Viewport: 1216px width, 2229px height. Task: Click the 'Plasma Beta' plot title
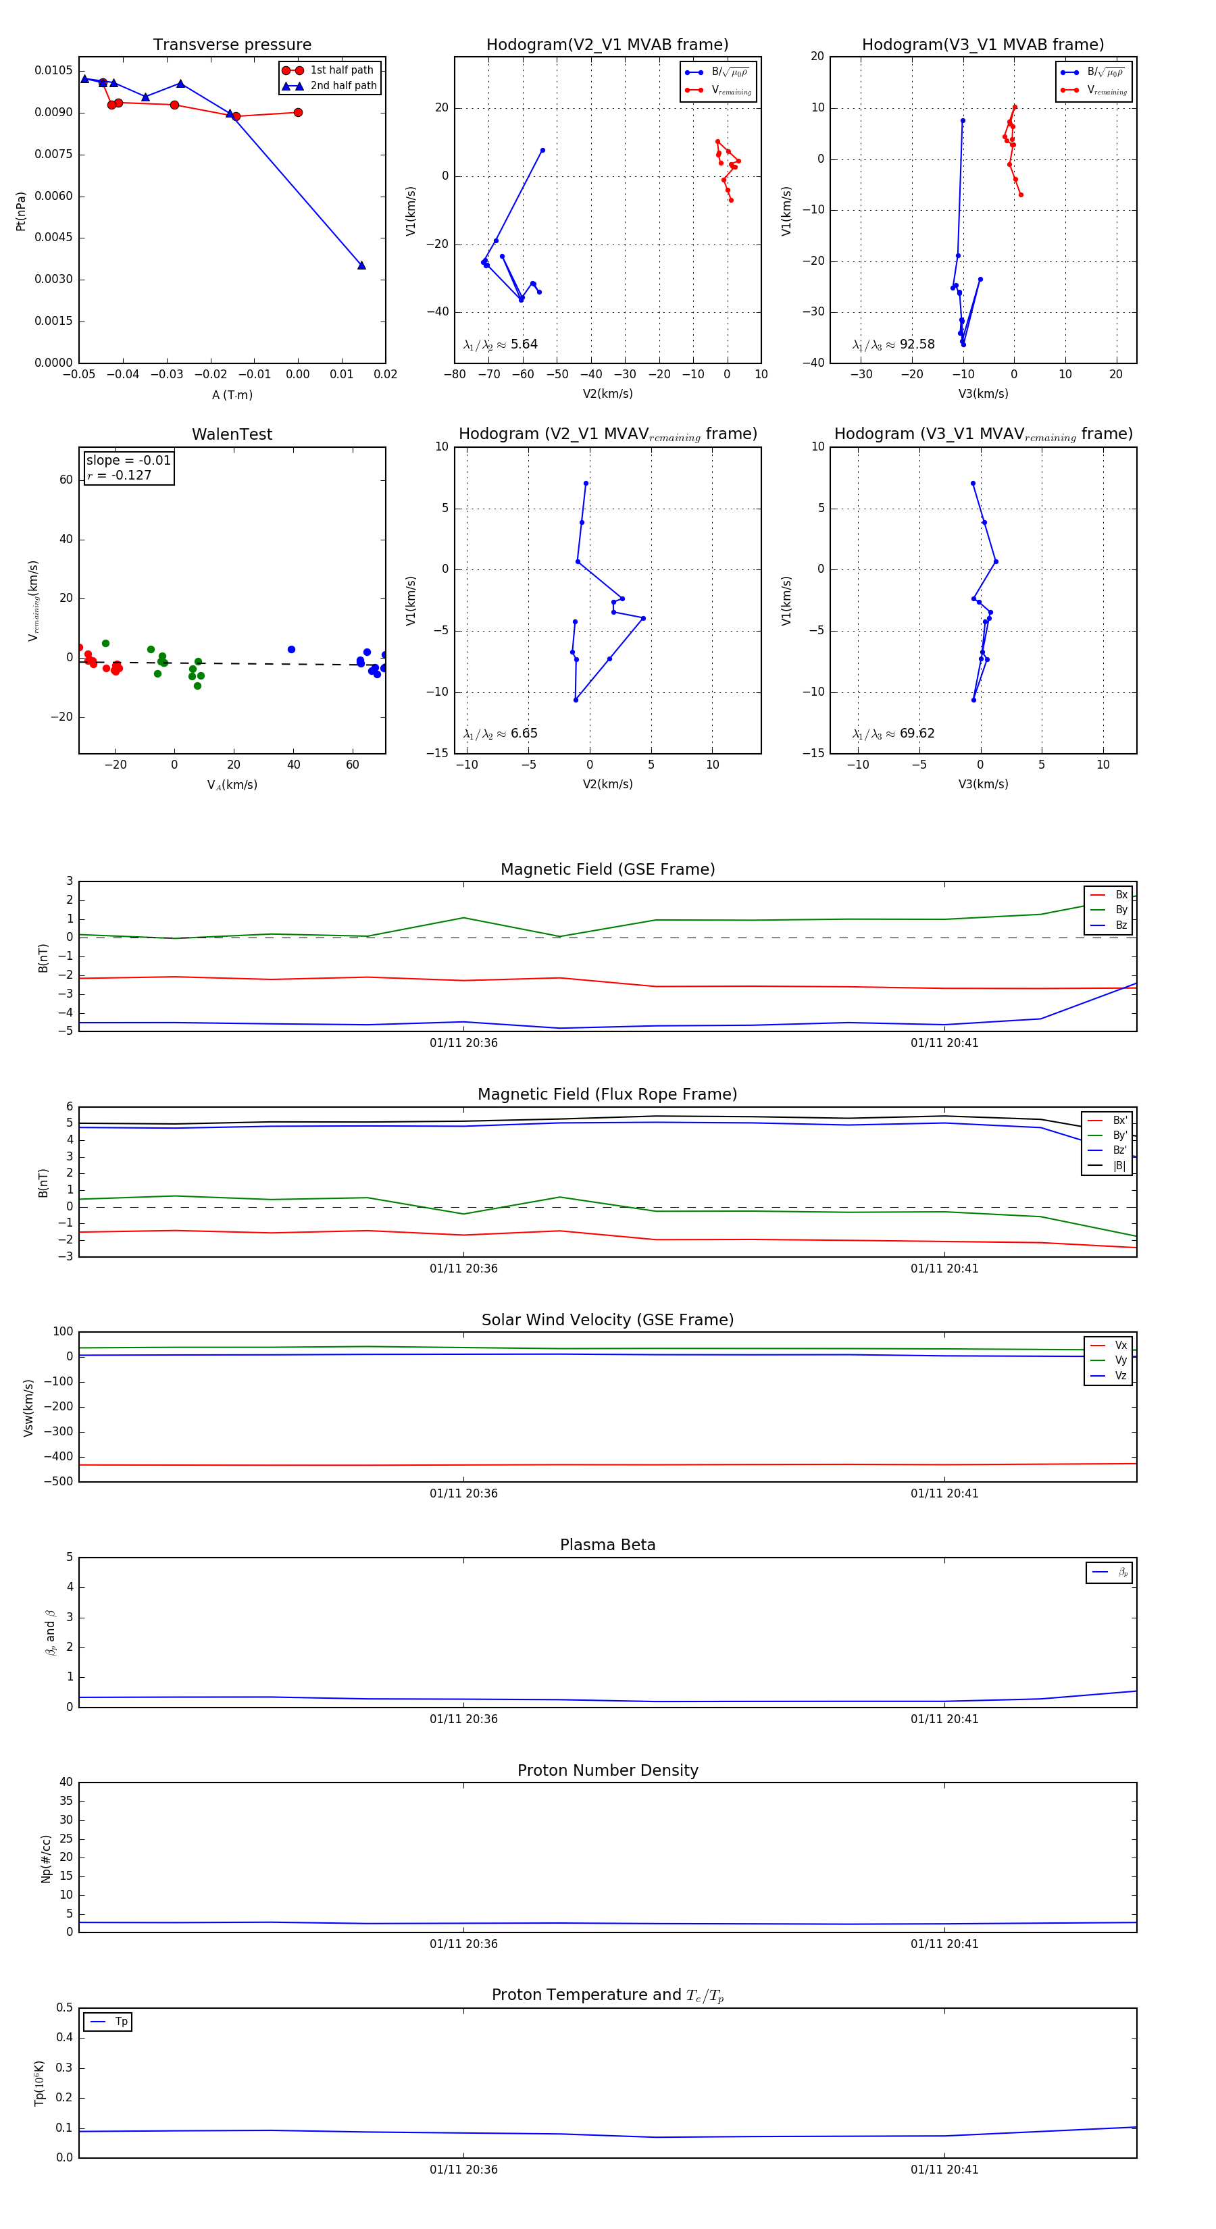pos(607,1545)
